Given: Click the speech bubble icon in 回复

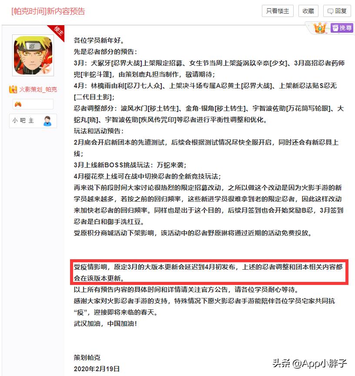Looking at the screenshot, I should click(x=330, y=11).
